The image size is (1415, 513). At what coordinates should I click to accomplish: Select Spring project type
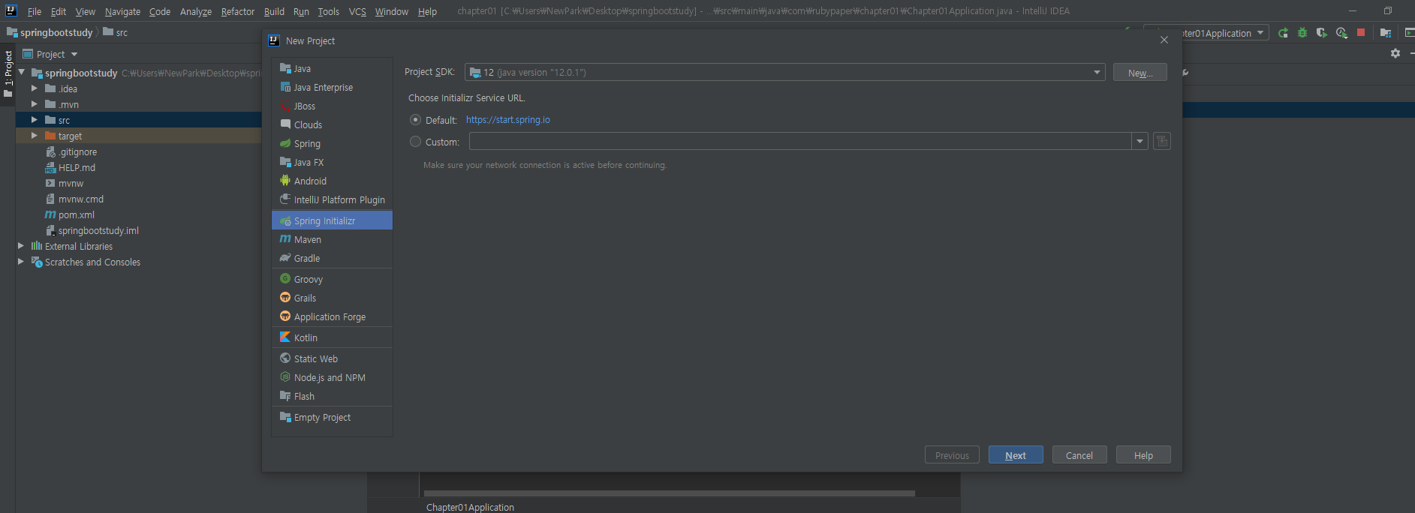[332, 143]
